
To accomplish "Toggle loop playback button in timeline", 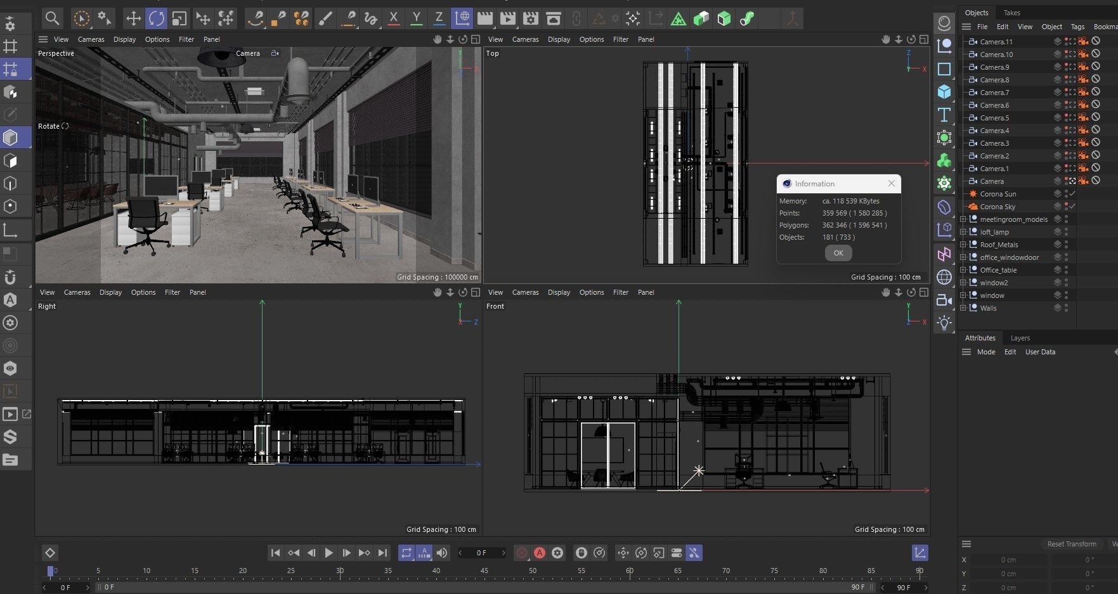I will 406,553.
